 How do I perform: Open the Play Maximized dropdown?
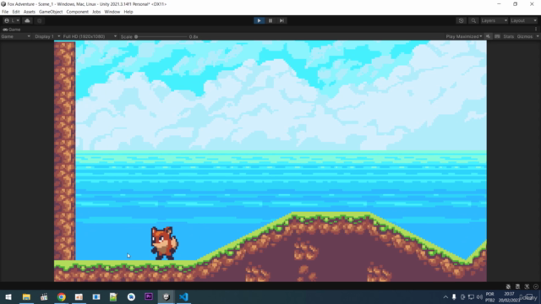pos(464,36)
